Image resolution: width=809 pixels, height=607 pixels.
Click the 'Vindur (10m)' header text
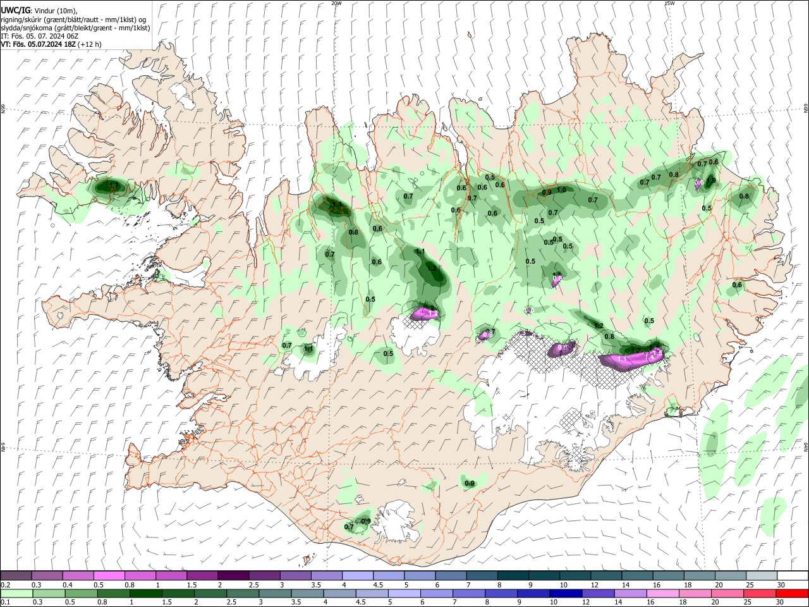tap(55, 11)
